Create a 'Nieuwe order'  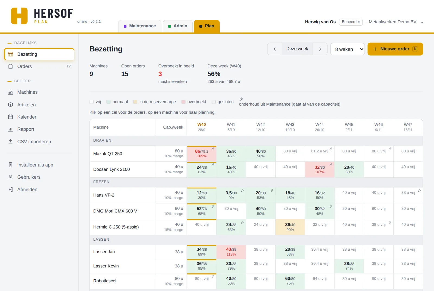click(x=395, y=49)
